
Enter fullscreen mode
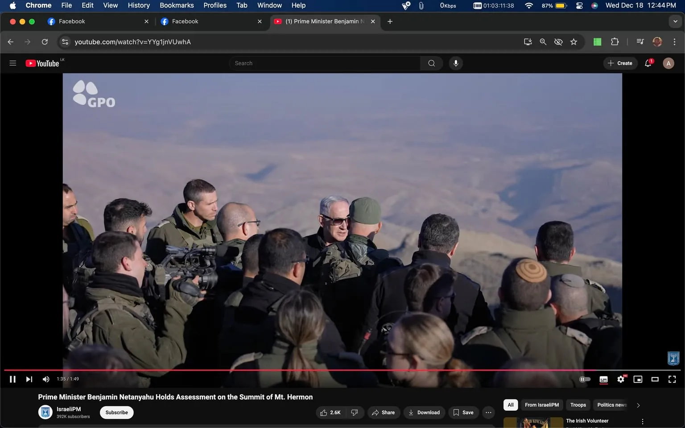672,379
